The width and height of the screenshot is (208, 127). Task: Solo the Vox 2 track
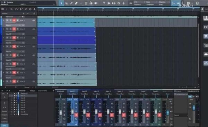10,29
